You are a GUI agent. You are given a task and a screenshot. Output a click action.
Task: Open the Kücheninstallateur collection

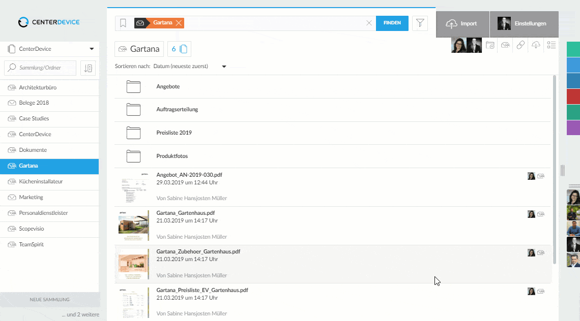tap(49, 182)
